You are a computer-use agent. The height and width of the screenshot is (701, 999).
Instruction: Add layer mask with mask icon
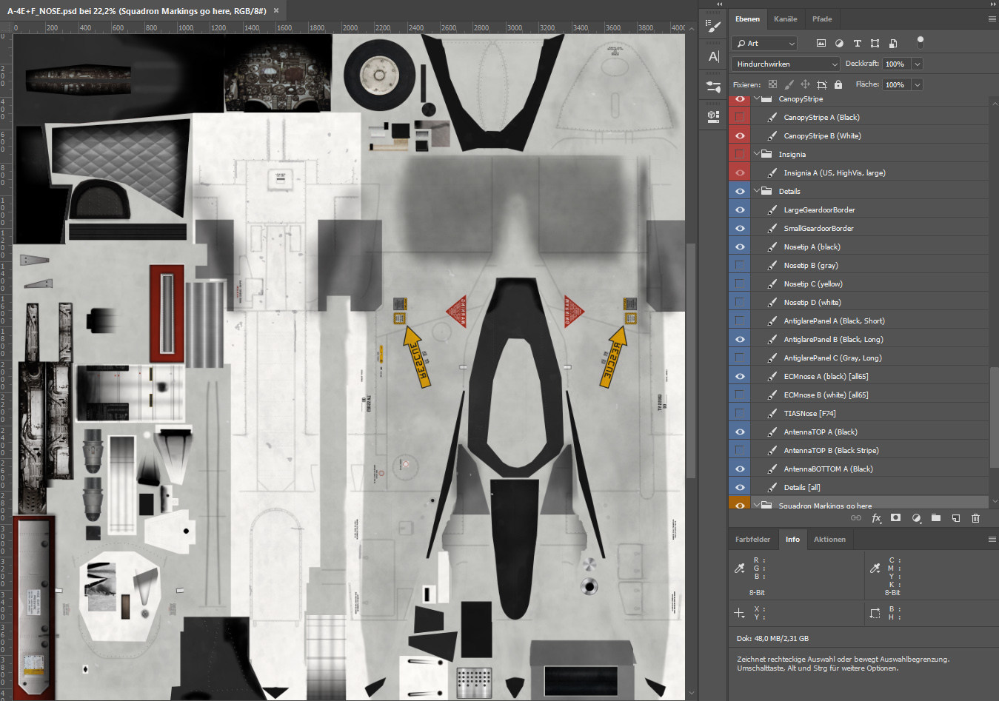click(895, 518)
